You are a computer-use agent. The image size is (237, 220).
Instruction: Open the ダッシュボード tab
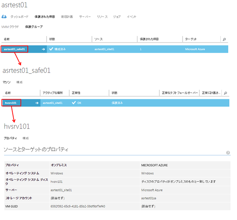pyautogui.click(x=20, y=17)
